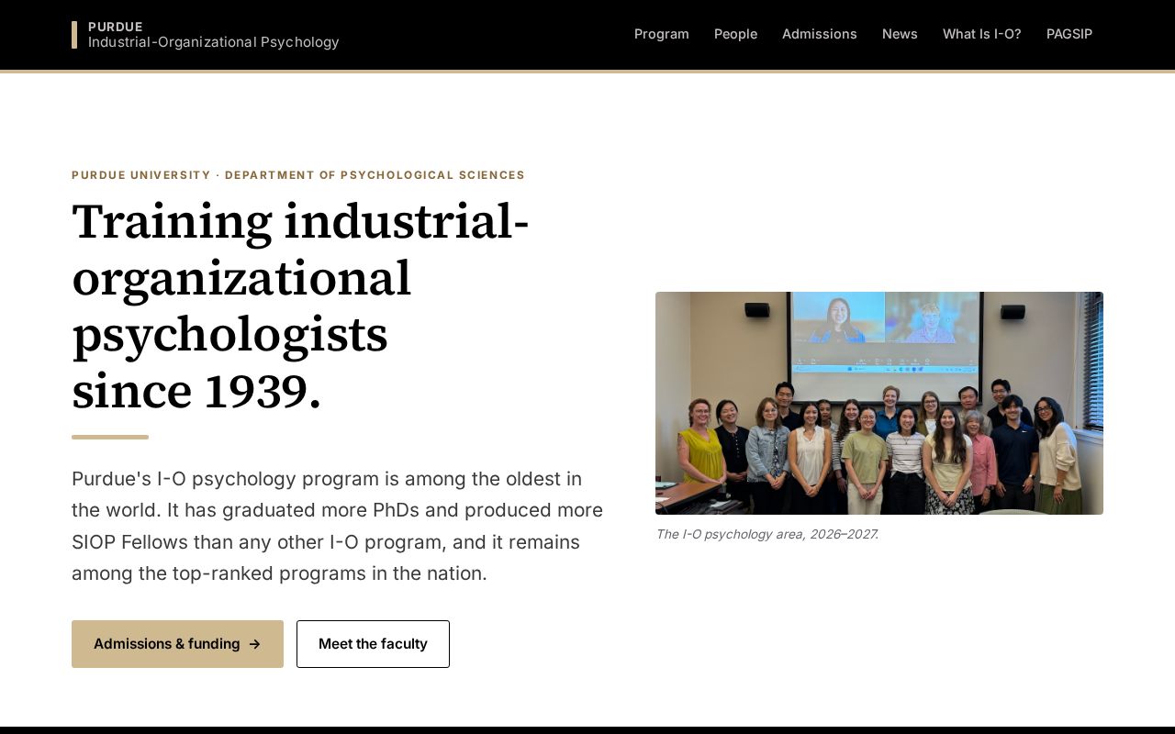Open the I-O psychology area group photo
This screenshot has width=1175, height=734.
pyautogui.click(x=879, y=403)
